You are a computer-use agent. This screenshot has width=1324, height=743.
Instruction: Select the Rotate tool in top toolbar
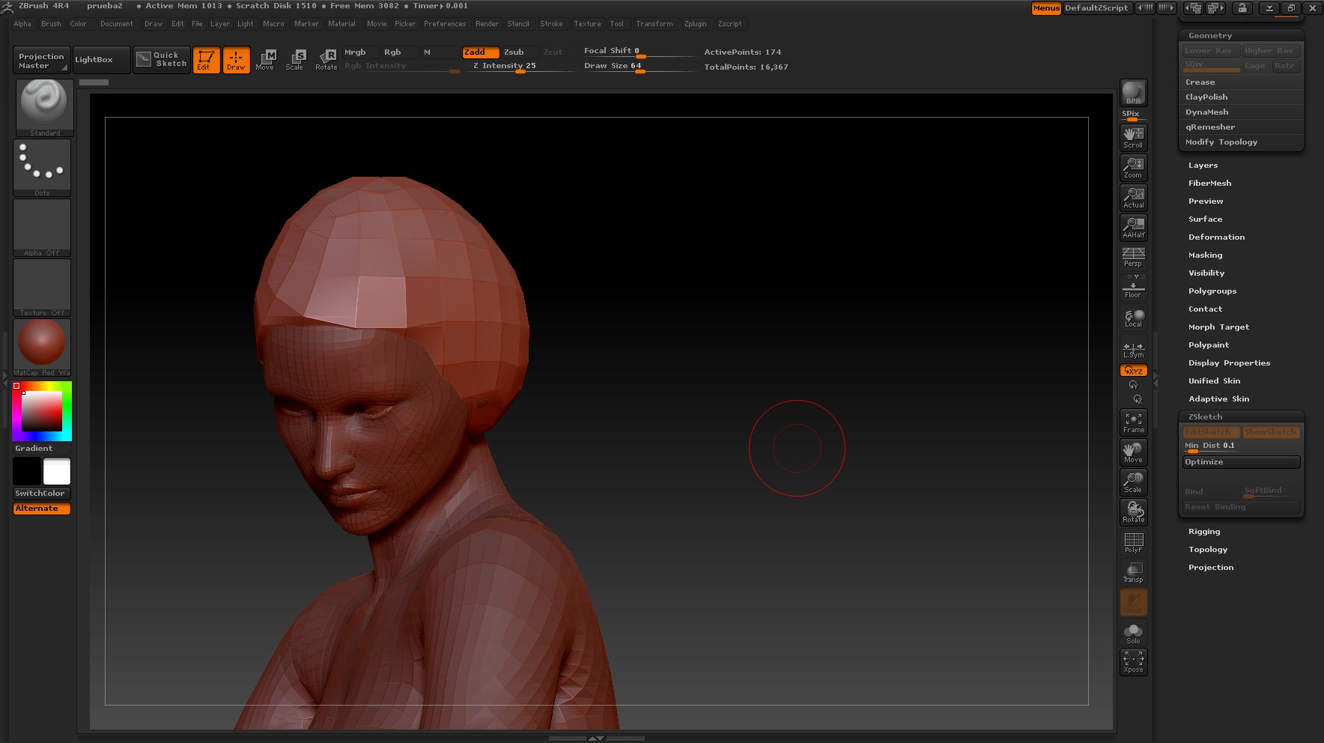[326, 59]
